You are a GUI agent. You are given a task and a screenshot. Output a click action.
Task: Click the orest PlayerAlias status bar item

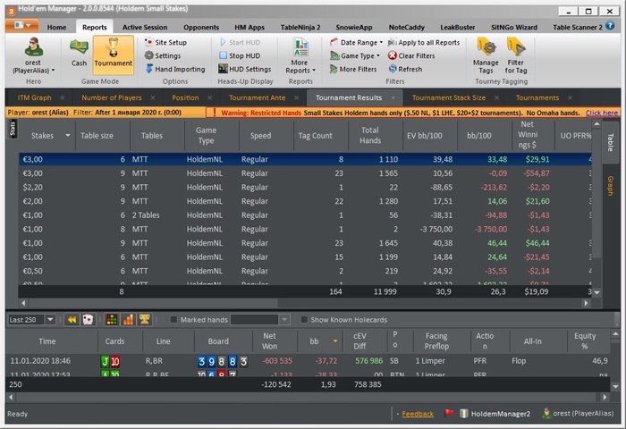(x=578, y=414)
